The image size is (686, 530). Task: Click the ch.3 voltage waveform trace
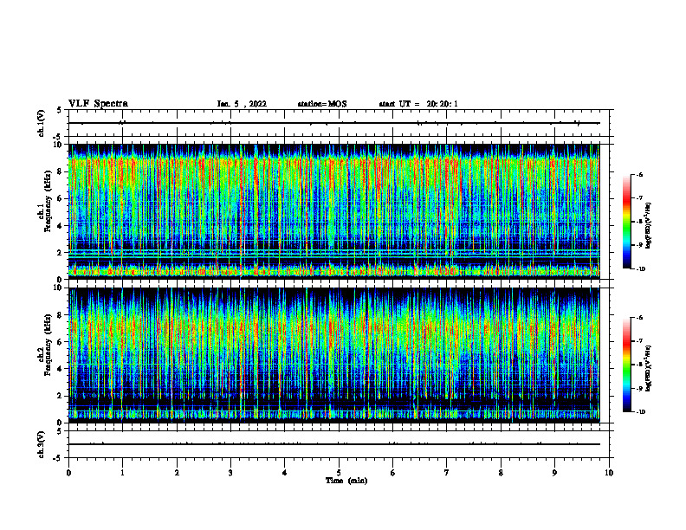(333, 444)
